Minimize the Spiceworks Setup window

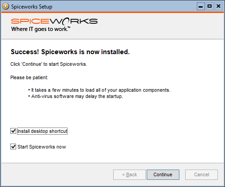coord(200,6)
